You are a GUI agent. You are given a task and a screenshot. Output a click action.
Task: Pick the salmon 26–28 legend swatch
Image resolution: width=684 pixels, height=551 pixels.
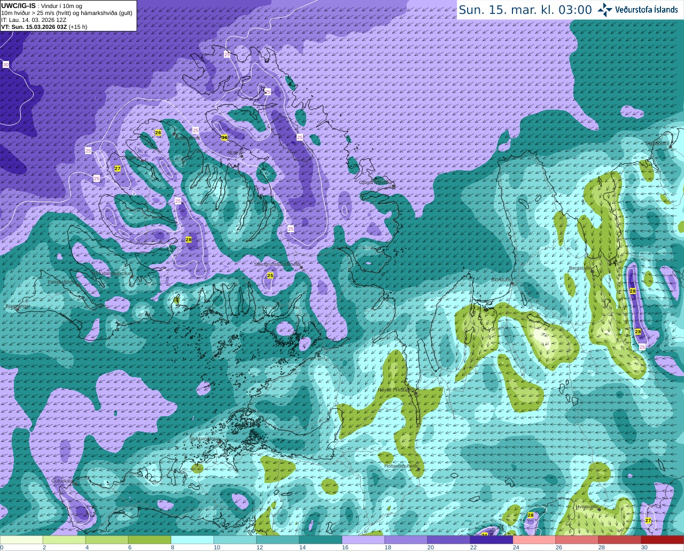pyautogui.click(x=577, y=540)
